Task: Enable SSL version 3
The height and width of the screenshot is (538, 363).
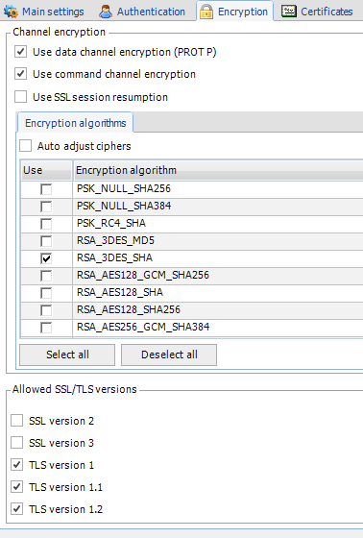Action: [x=17, y=443]
